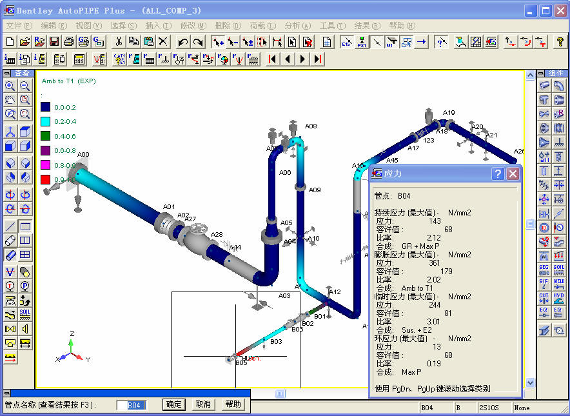This screenshot has width=570, height=416.
Task: Click the 取消 button
Action: (203, 404)
